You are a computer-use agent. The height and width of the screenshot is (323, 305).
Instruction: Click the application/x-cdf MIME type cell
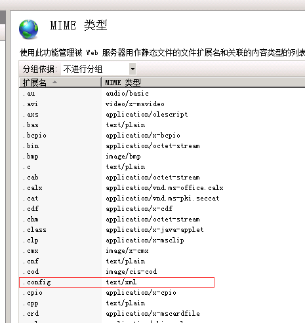(139, 209)
